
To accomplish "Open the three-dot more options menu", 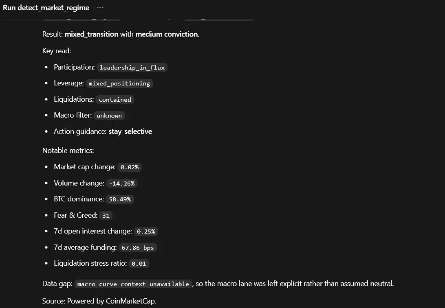I will [100, 8].
